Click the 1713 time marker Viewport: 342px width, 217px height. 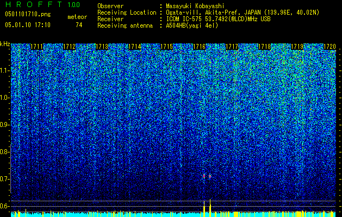[x=102, y=47]
